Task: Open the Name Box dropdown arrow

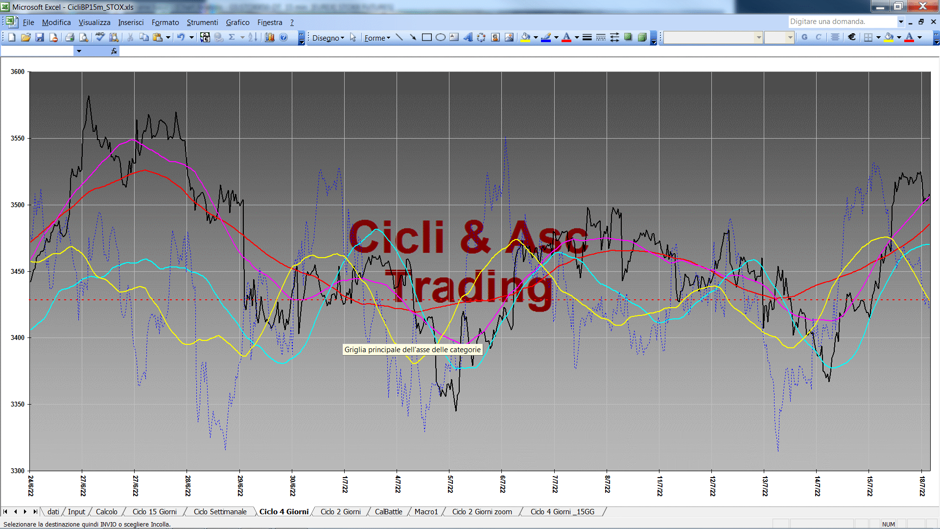Action: [79, 51]
